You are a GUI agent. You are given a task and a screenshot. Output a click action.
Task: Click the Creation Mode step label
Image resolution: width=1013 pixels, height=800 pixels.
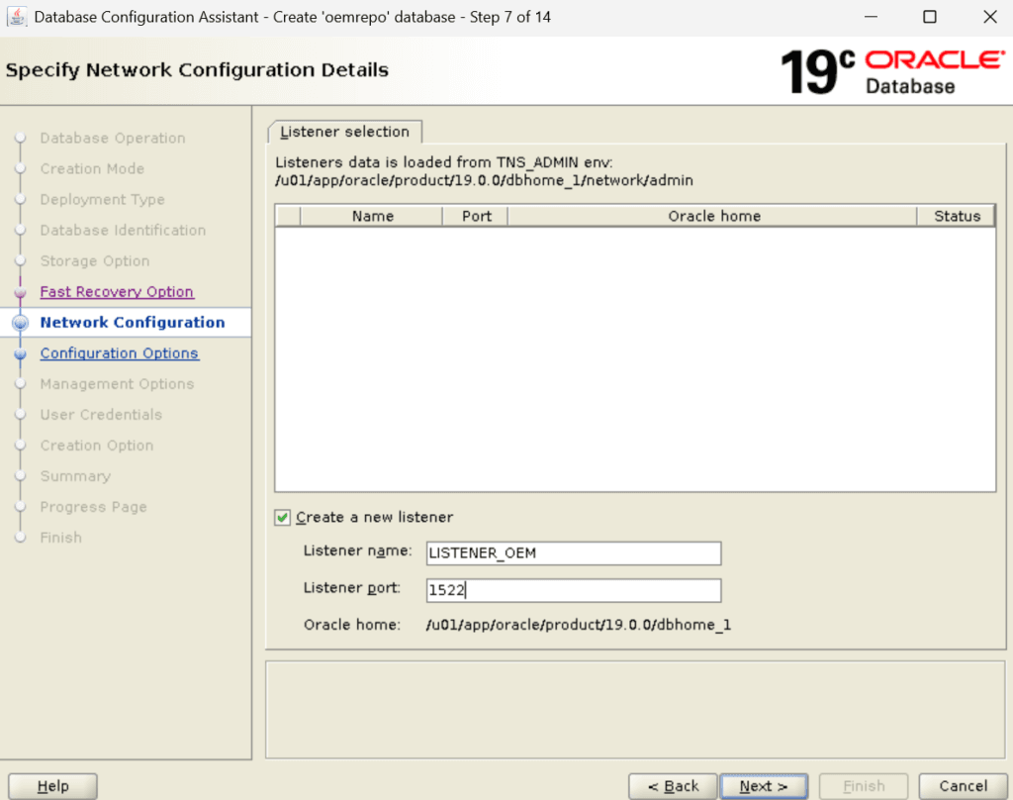click(x=92, y=168)
